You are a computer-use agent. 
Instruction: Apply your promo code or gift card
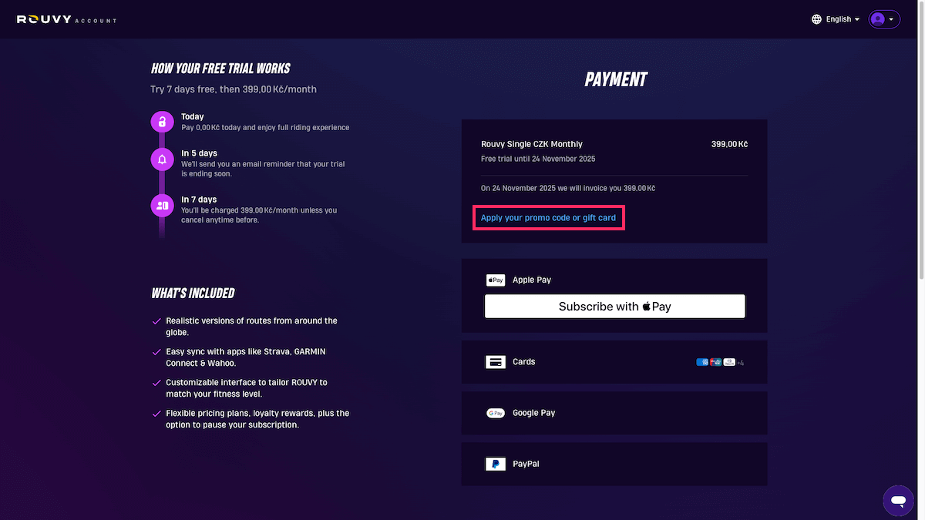(548, 218)
